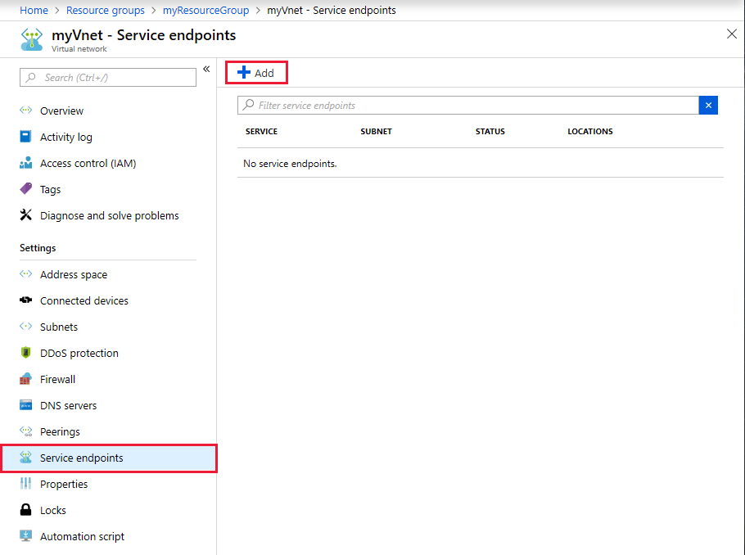Go to myResourceGroup breadcrumb link
Screen dimensions: 745x555
pos(205,11)
